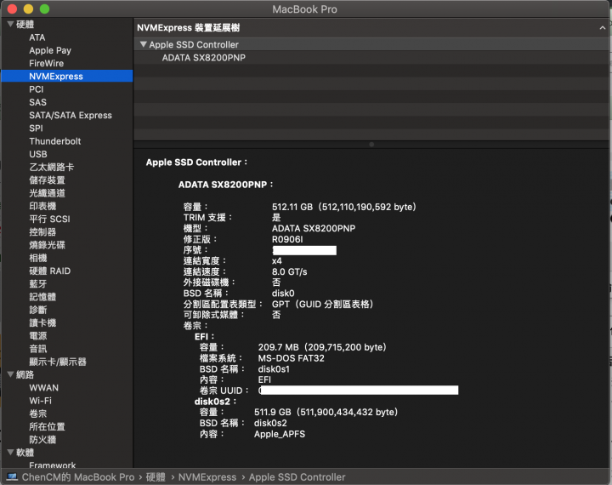Select FireWire in the sidebar
Screen dimensions: 612x485
click(46, 63)
